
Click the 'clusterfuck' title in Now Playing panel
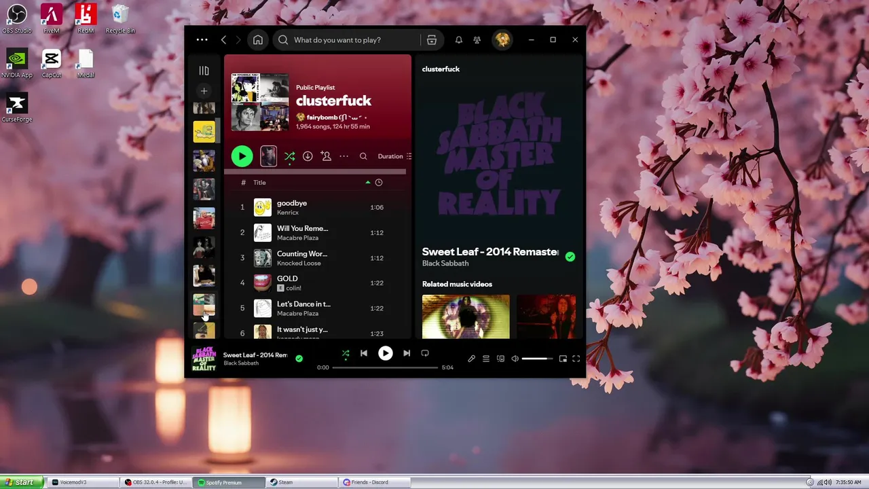(441, 69)
